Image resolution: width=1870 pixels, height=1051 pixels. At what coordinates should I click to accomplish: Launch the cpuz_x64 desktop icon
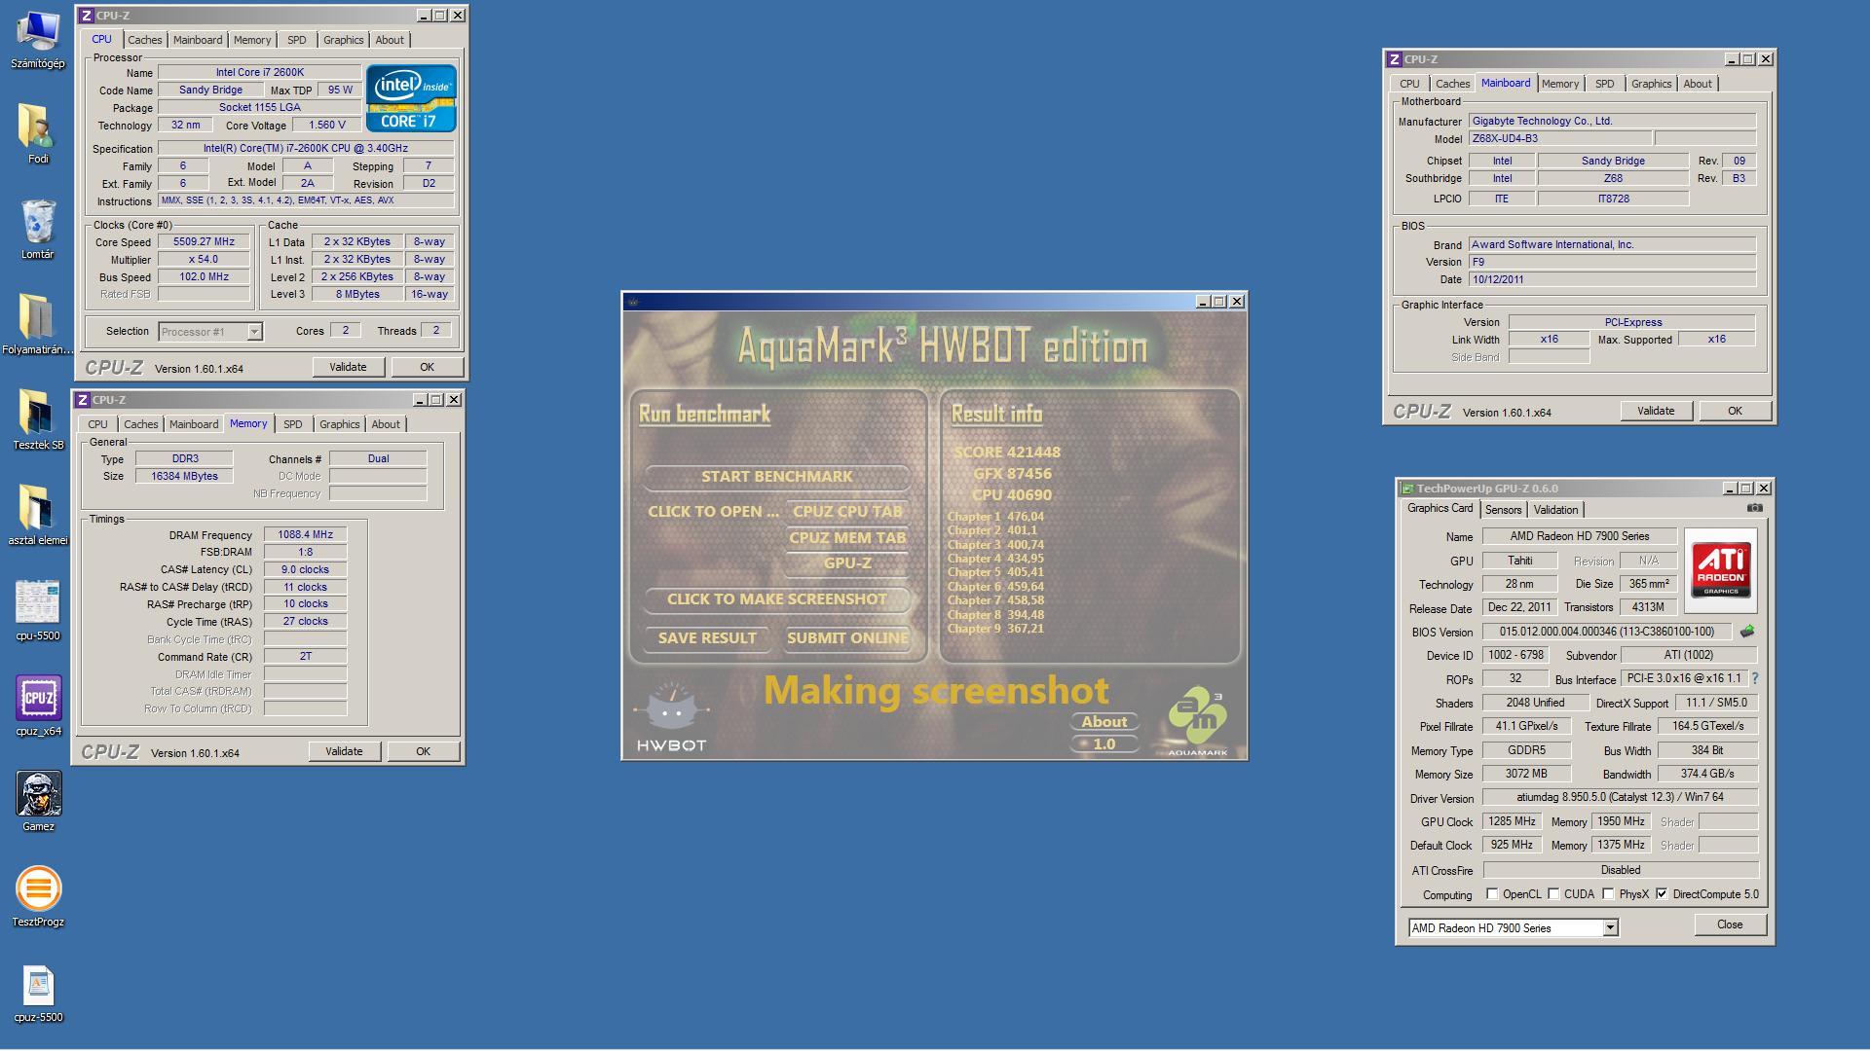38,707
